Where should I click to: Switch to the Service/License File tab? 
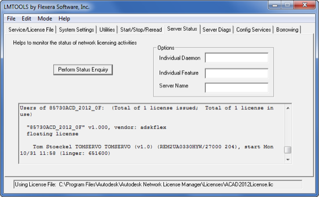31,30
